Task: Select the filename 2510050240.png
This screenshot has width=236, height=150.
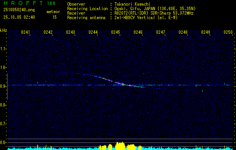Action: pyautogui.click(x=19, y=10)
